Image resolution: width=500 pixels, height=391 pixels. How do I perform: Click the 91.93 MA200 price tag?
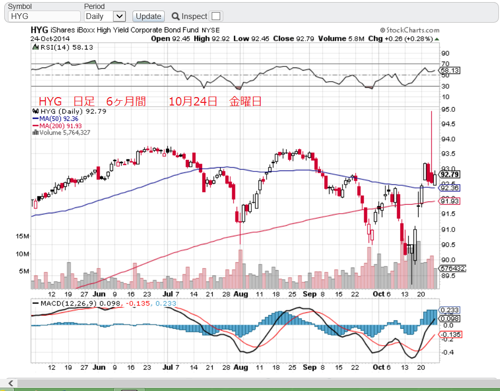tap(450, 201)
